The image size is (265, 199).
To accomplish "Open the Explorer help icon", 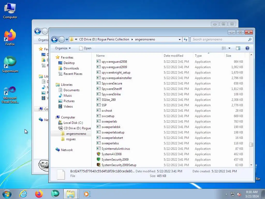I will [247, 48].
